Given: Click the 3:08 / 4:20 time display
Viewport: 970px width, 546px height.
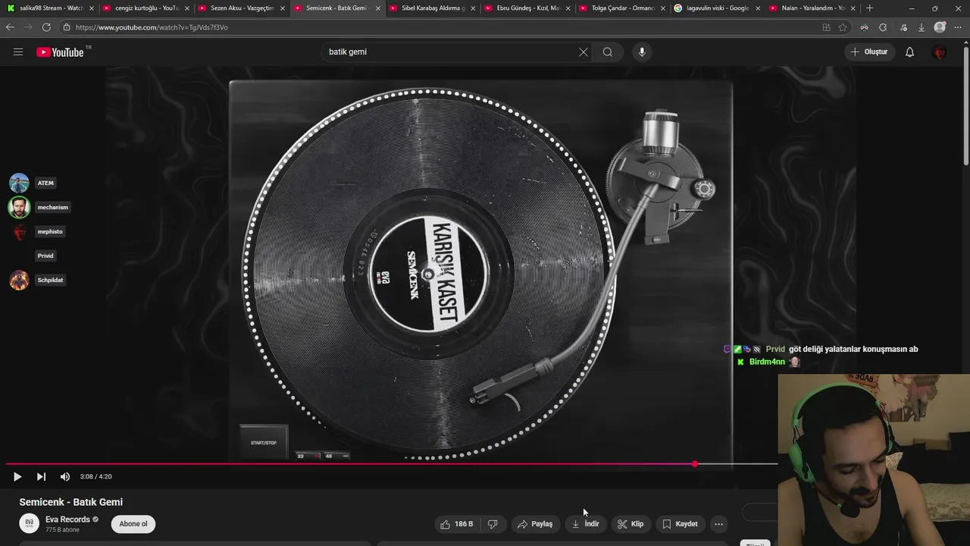Looking at the screenshot, I should tap(95, 476).
